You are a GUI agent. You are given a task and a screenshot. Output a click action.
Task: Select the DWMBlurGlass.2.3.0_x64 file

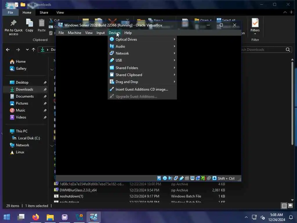click(78, 190)
